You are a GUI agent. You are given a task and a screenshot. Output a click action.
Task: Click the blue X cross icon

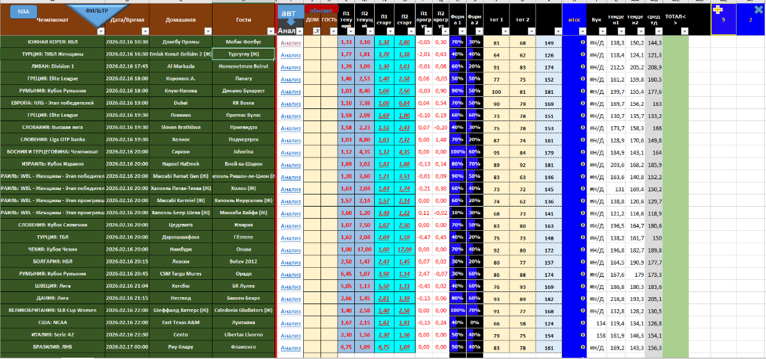(758, 10)
